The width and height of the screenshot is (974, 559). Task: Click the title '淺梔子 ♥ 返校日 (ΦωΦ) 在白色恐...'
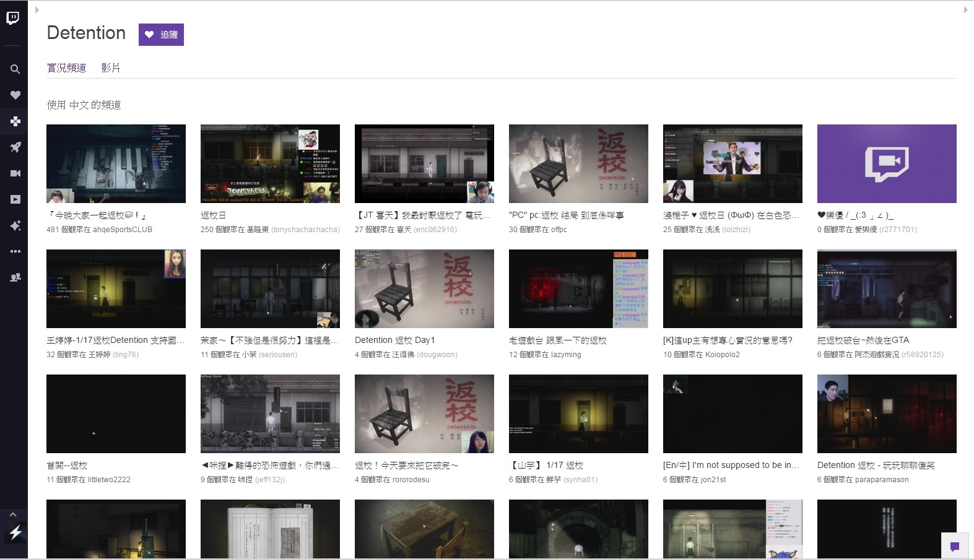point(731,215)
